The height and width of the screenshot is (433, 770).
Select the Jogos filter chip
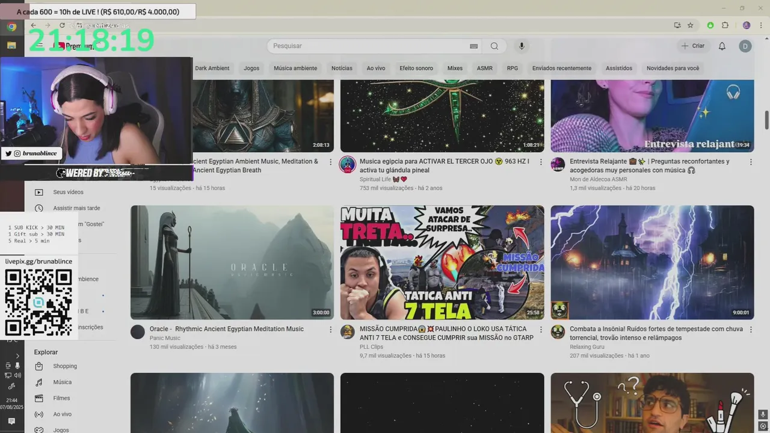pos(251,68)
